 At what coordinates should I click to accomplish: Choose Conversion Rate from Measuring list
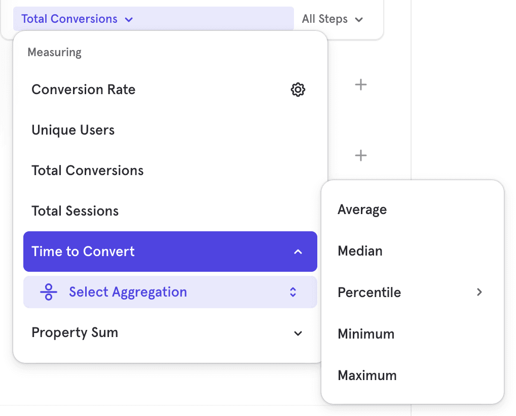pos(84,90)
